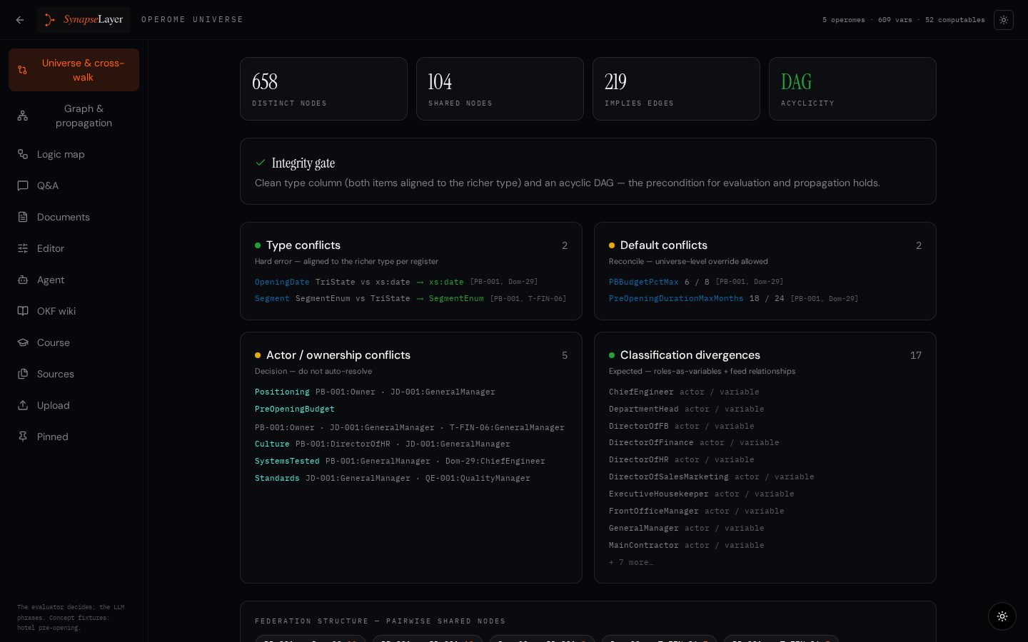Screen dimensions: 1028x642
Task: Click the Default conflicts heading
Action: [x=664, y=245]
